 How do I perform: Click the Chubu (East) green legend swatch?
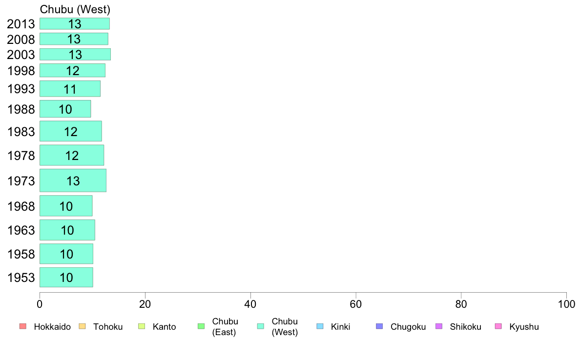[x=201, y=326]
